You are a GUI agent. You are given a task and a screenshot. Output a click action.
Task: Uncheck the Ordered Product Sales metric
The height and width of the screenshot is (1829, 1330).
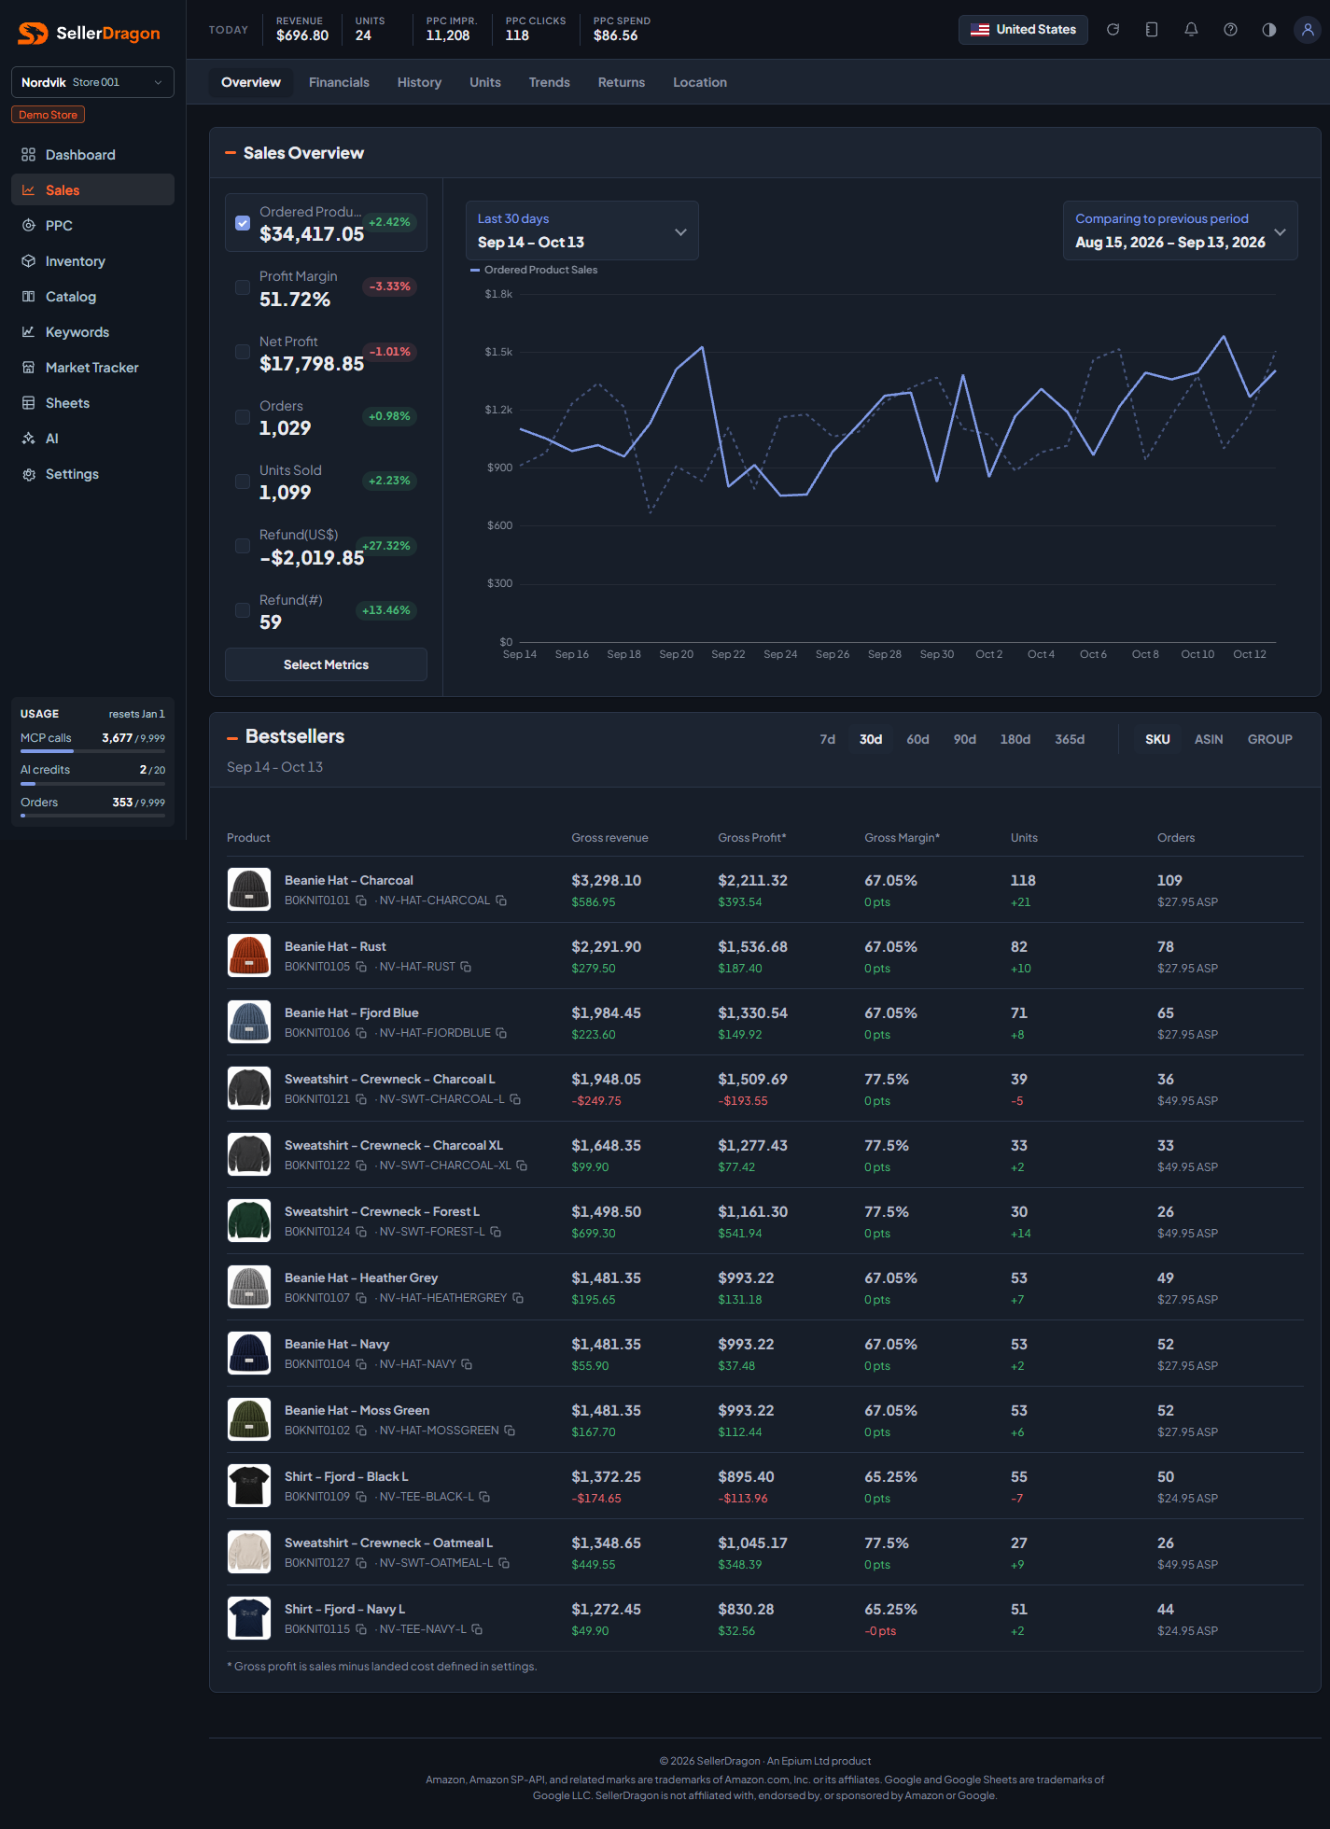[x=243, y=223]
